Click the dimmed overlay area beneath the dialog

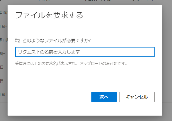(x=86, y=118)
